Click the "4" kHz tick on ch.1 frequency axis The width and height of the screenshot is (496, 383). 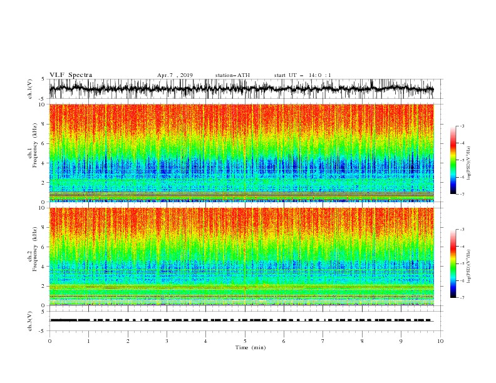point(43,163)
